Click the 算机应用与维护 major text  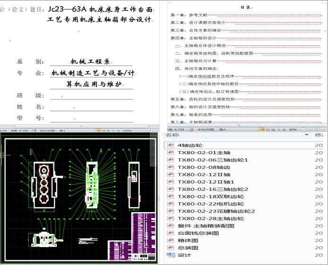coord(94,84)
